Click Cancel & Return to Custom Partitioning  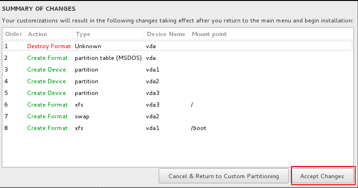(x=223, y=176)
